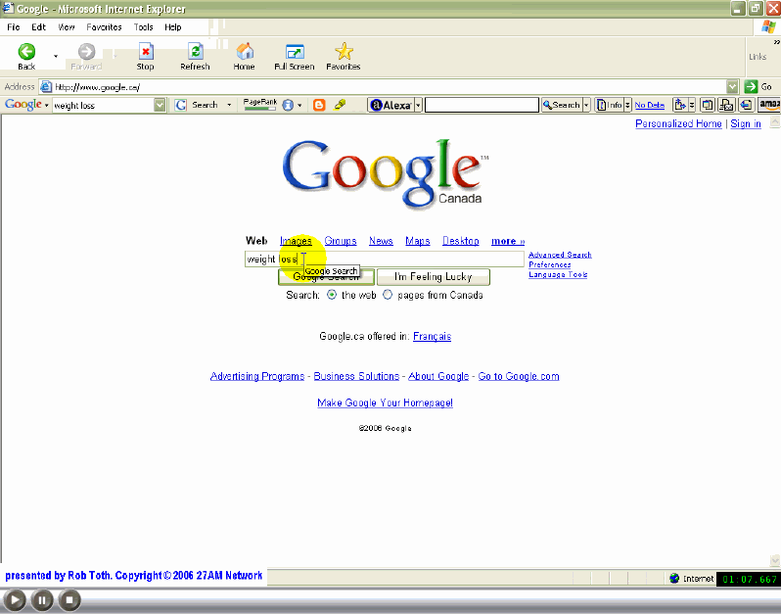
Task: Go to Home page icon
Action: point(245,54)
